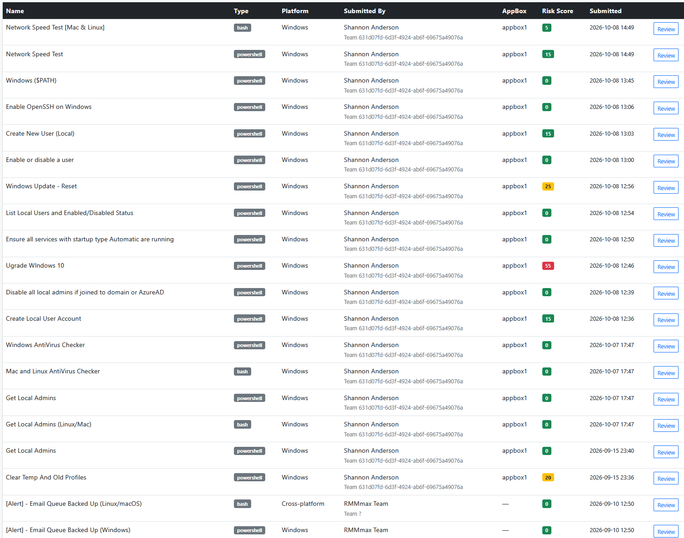Click the green 5 risk score badge
The image size is (684, 538).
point(547,28)
